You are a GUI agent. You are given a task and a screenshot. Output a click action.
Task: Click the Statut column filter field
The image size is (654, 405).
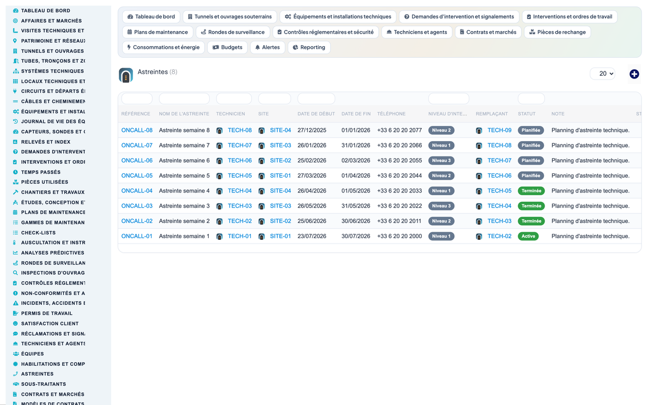531,99
